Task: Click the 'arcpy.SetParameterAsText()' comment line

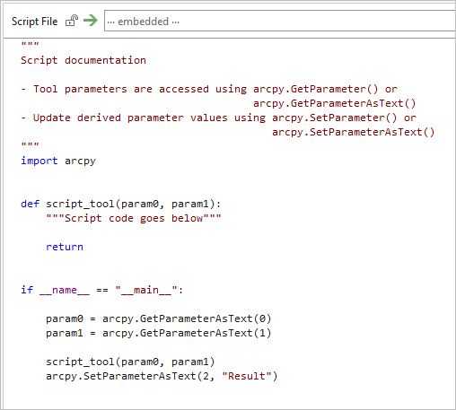Action: click(x=354, y=132)
